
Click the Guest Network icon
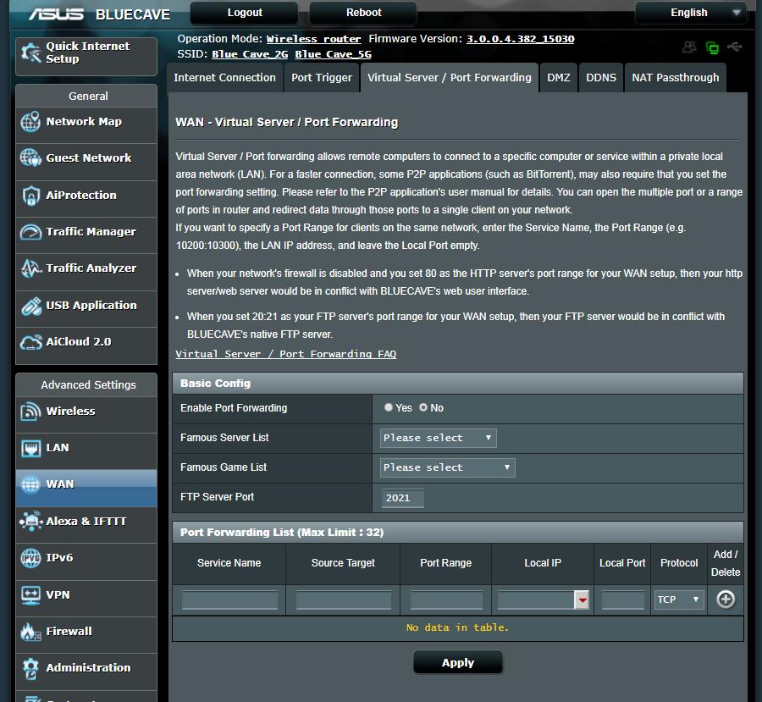[30, 158]
